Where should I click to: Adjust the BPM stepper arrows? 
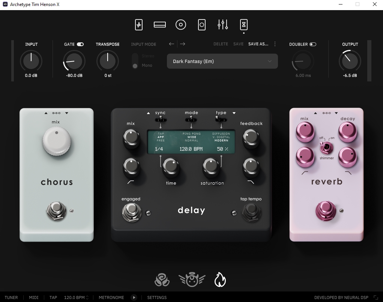(87, 297)
